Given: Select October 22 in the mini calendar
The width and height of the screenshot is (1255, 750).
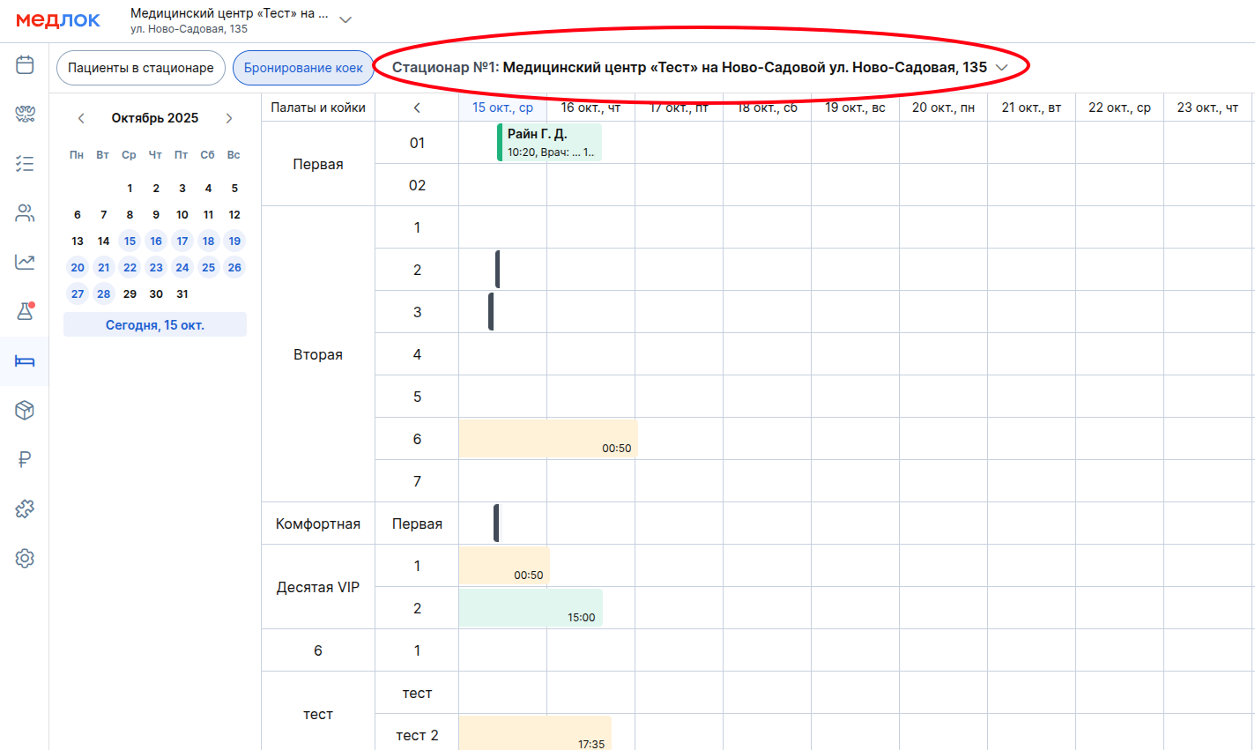Looking at the screenshot, I should (130, 268).
